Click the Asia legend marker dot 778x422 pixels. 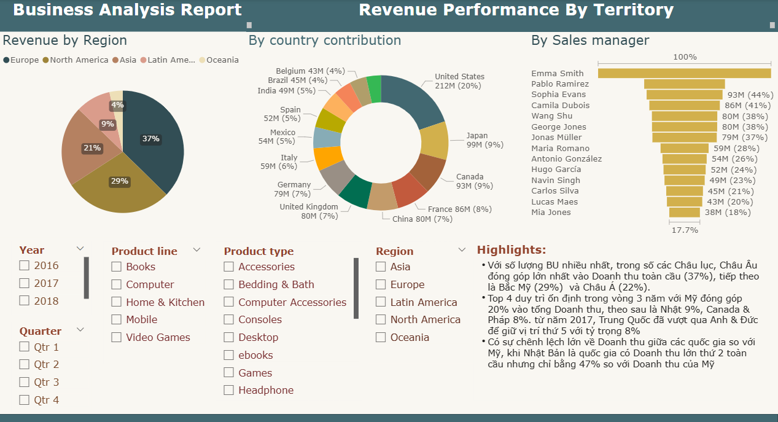pyautogui.click(x=115, y=60)
